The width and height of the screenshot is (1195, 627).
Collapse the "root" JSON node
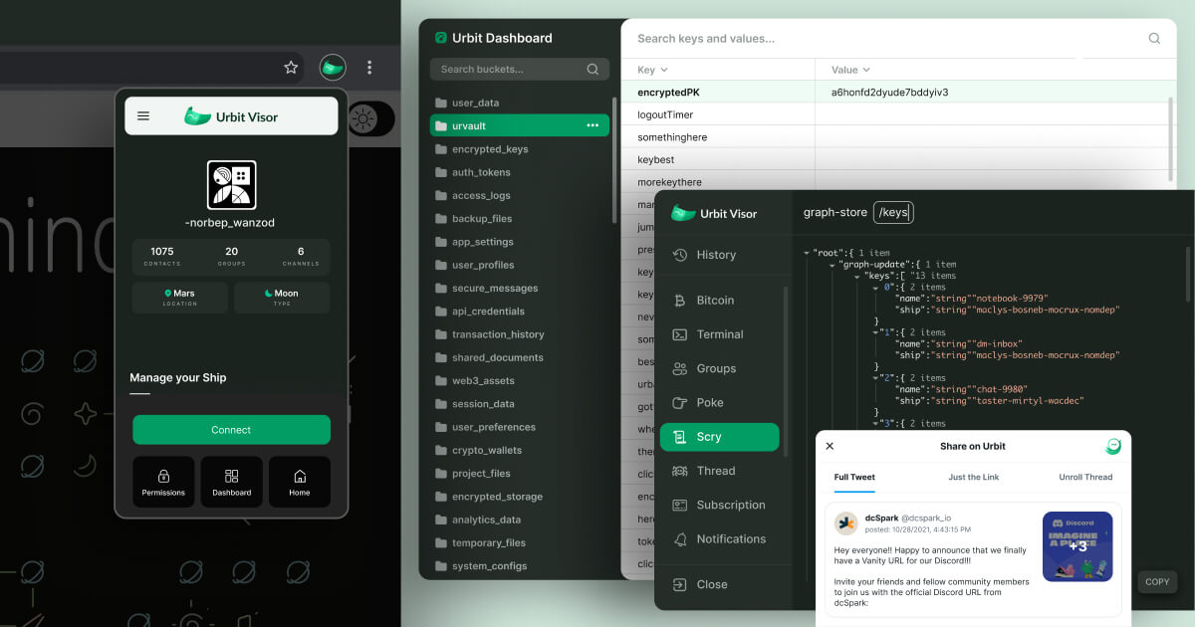[x=807, y=253]
